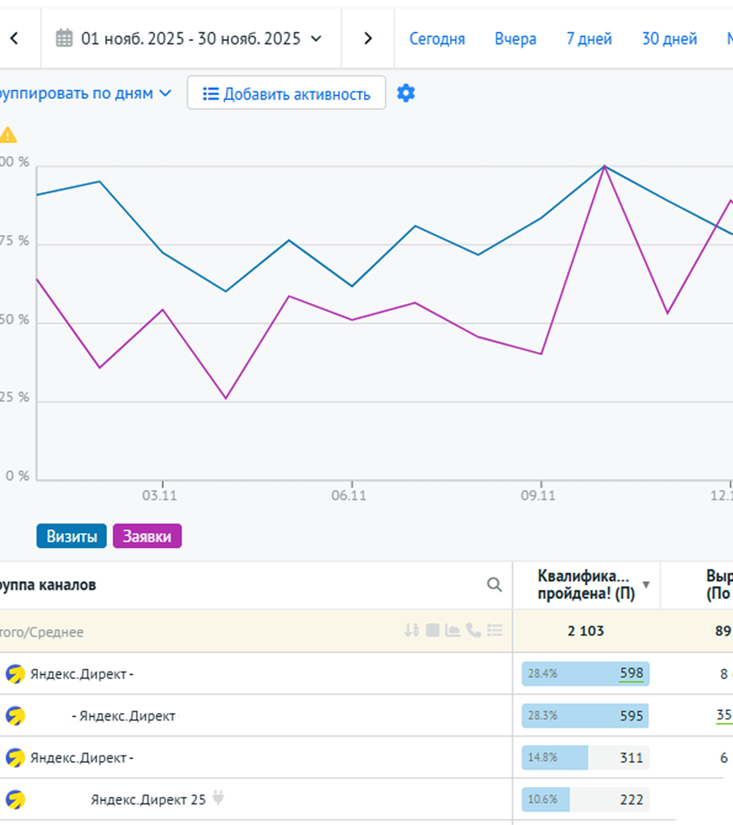The height and width of the screenshot is (825, 733).
Task: Click the square checkbox icon in totals row
Action: pyautogui.click(x=432, y=631)
